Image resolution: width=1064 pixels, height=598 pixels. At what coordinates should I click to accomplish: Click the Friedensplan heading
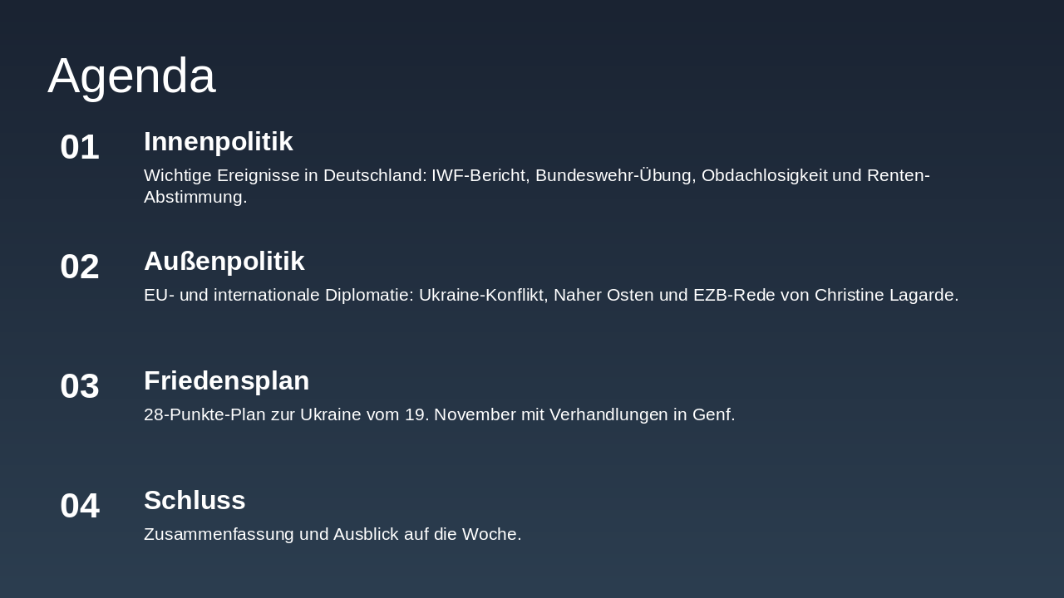226,380
